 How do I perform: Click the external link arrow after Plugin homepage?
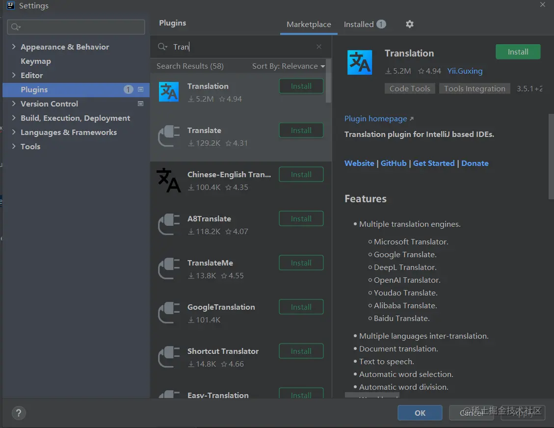click(x=412, y=119)
